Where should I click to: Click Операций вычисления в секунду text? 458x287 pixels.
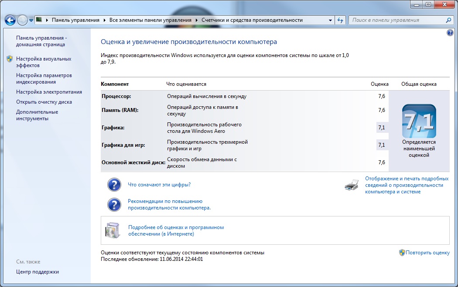pos(207,96)
